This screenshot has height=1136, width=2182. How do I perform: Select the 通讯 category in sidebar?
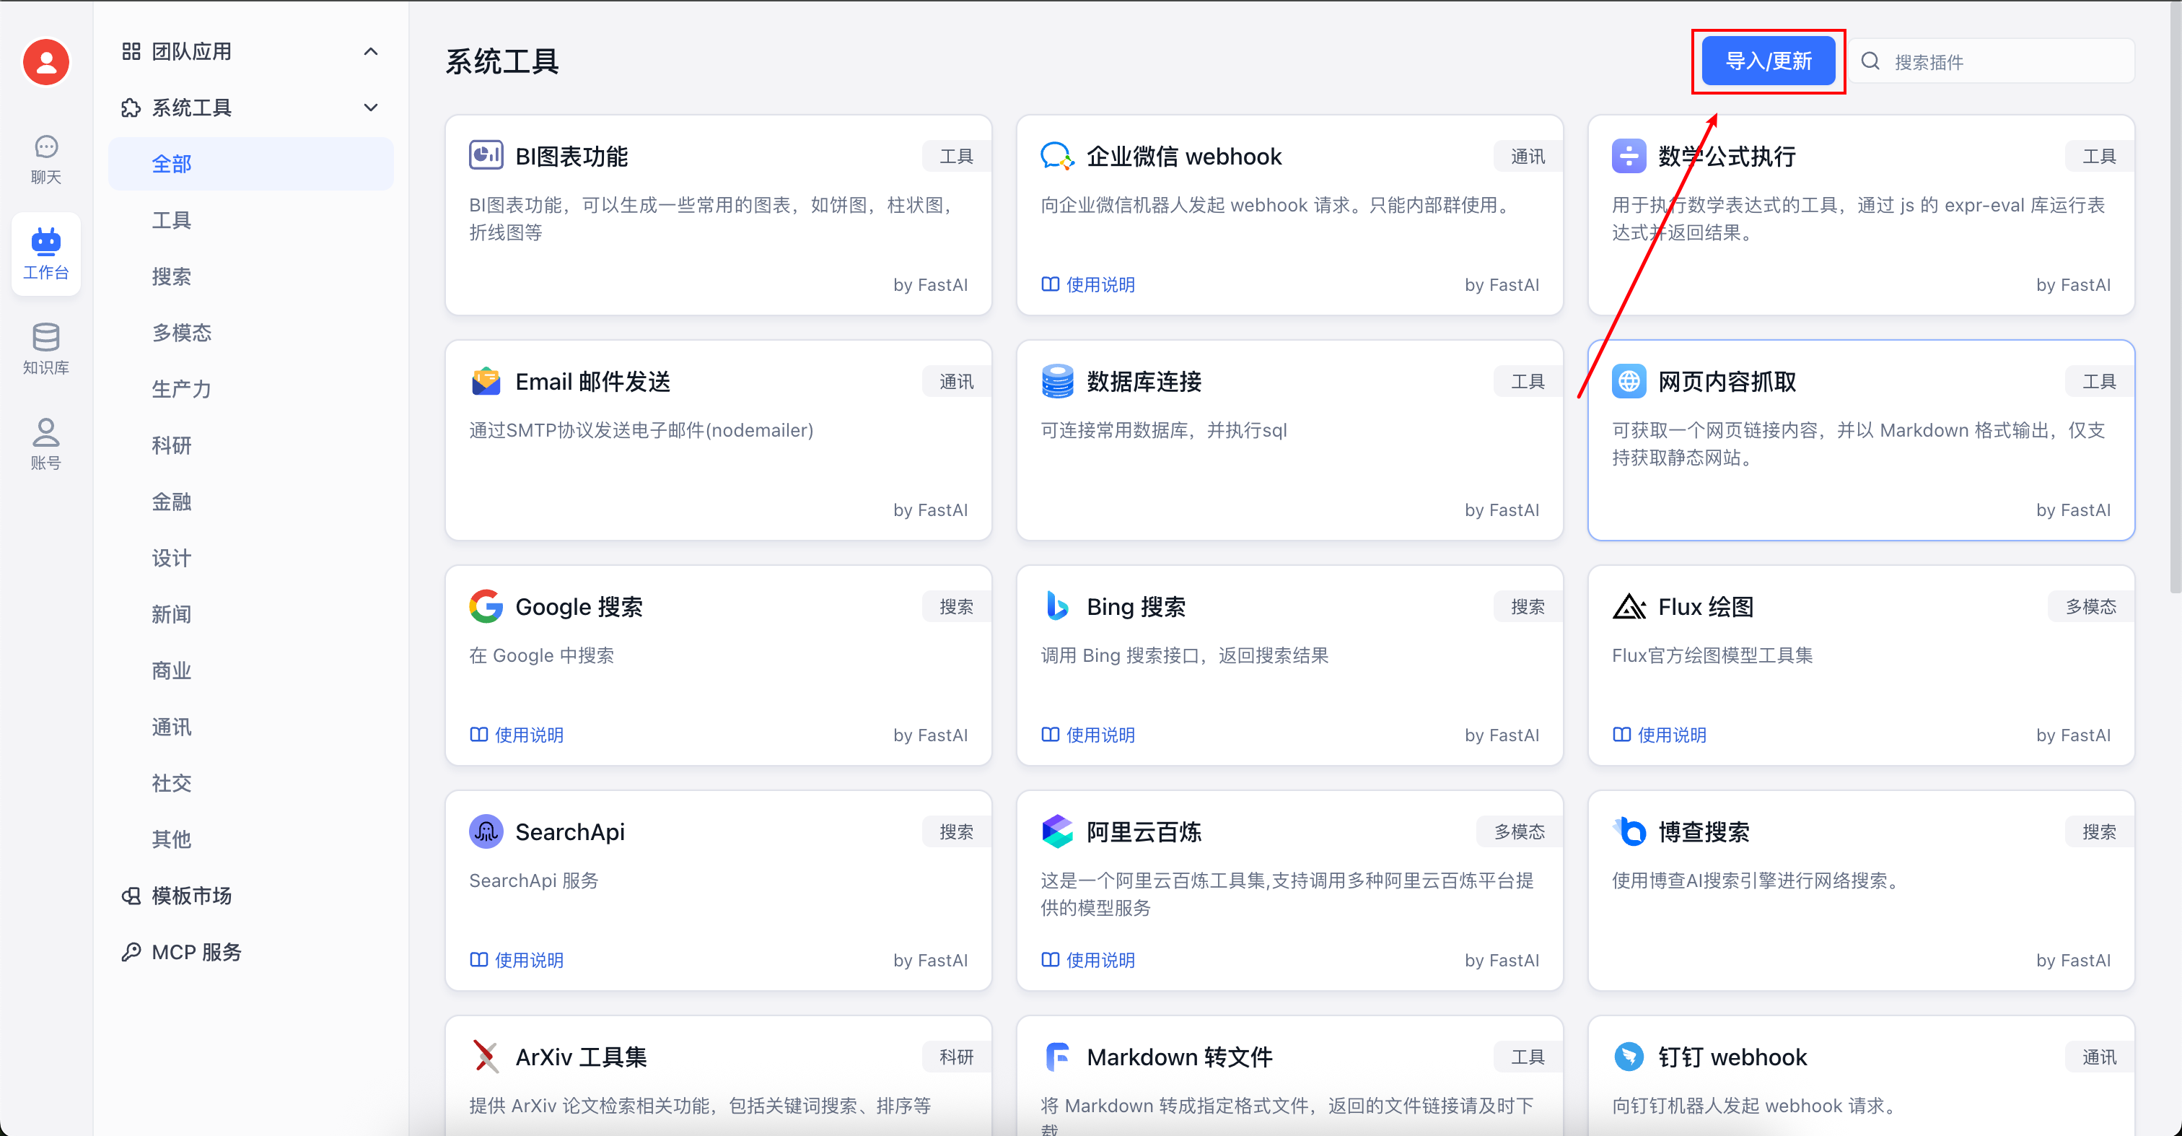pos(252,727)
